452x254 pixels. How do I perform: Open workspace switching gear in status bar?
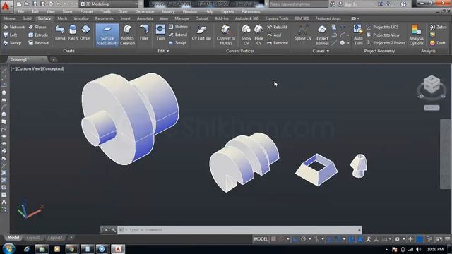[397, 239]
